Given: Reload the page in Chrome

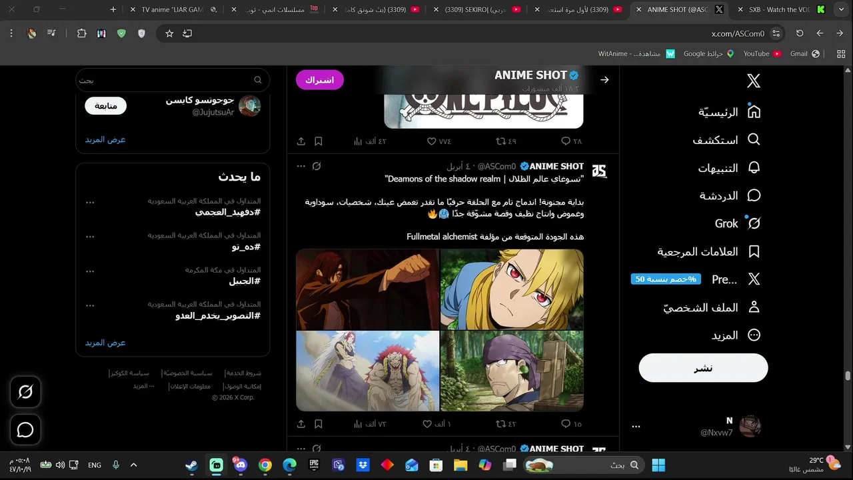Looking at the screenshot, I should [800, 33].
